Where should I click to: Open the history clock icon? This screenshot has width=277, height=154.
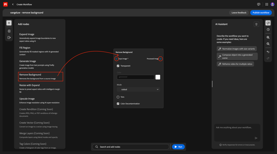268,30
